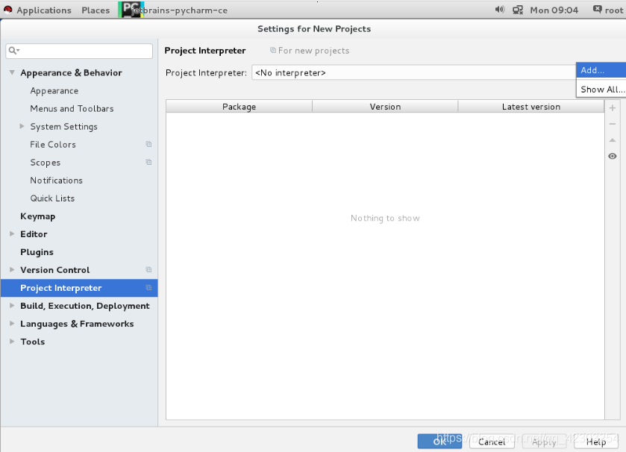Select Build, Execution, Deployment tree label

(85, 306)
